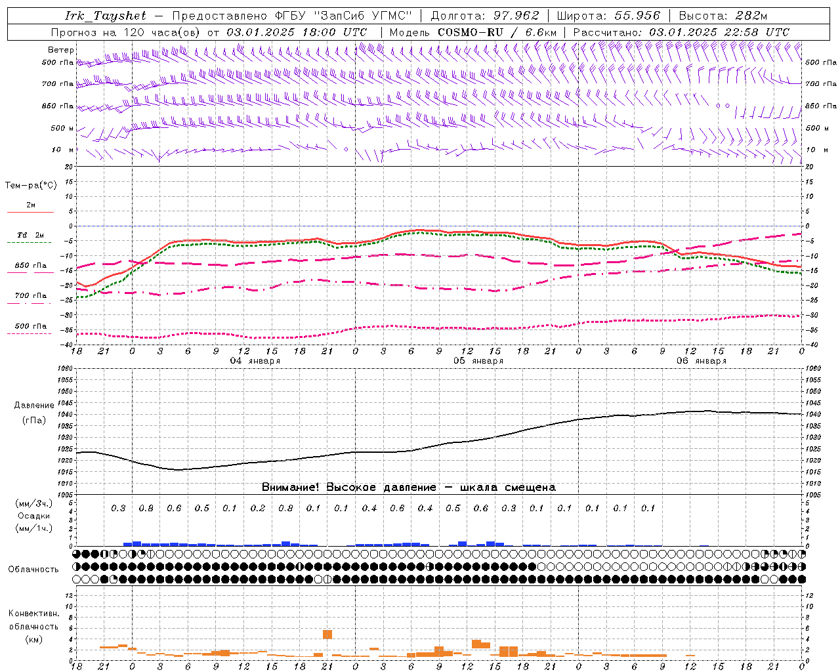Click the 'Тем-ра(°C)' temperature label
The image size is (840, 672).
tap(31, 186)
